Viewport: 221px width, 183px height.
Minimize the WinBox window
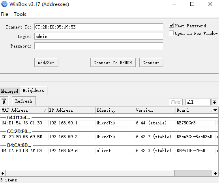point(174,4)
